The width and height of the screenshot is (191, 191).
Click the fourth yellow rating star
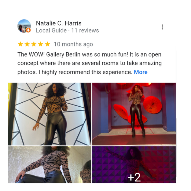41,44
